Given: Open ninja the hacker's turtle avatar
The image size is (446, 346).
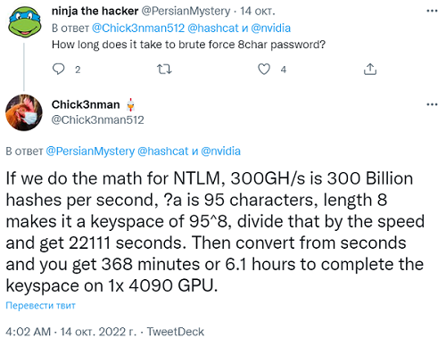Looking at the screenshot, I should point(25,21).
